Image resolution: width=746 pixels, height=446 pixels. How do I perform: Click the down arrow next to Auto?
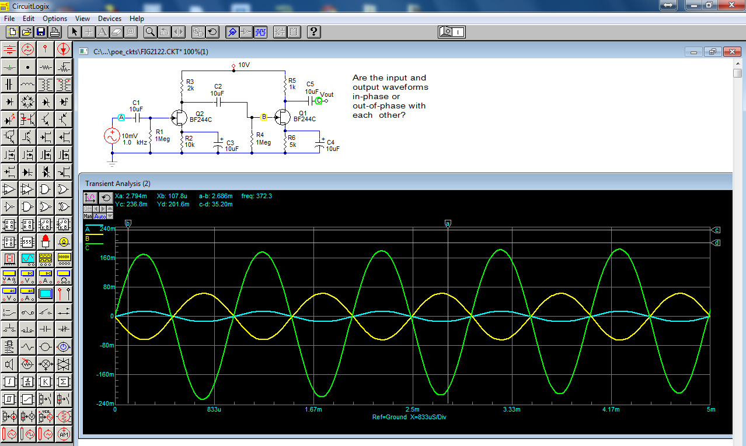110,216
